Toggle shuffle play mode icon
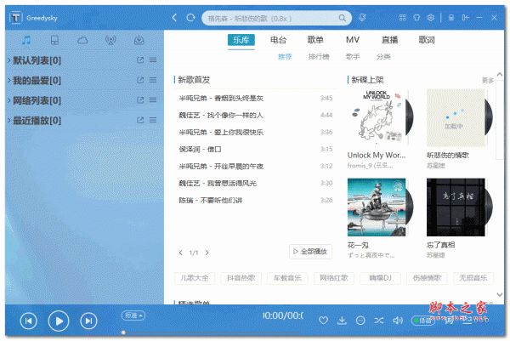This screenshot has height=341, width=510. point(379,321)
